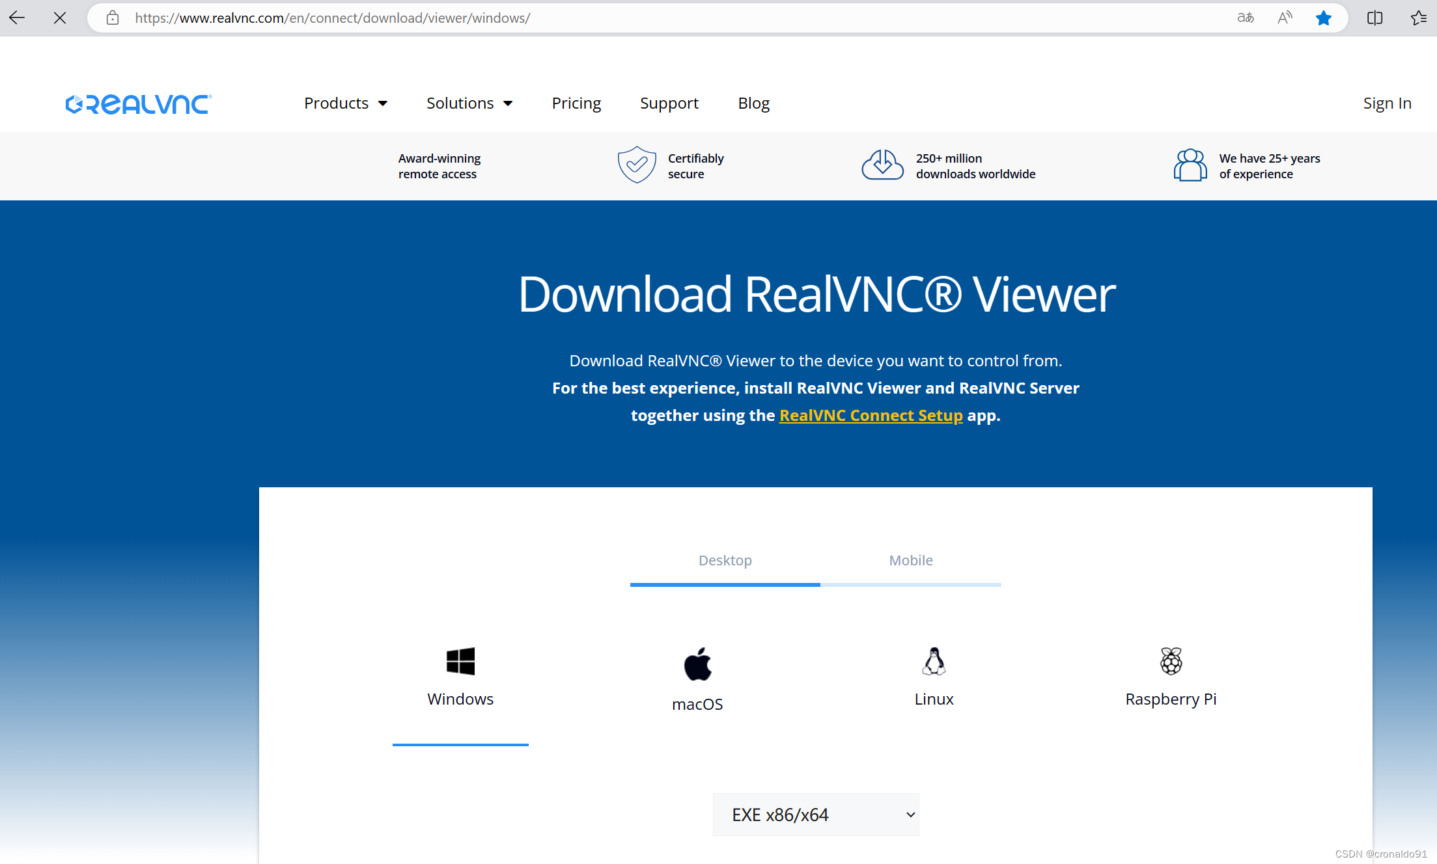Click the RealVNC logo
1437x864 pixels.
coord(139,104)
